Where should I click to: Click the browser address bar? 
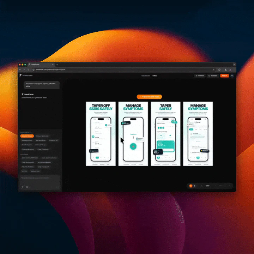coord(123,69)
